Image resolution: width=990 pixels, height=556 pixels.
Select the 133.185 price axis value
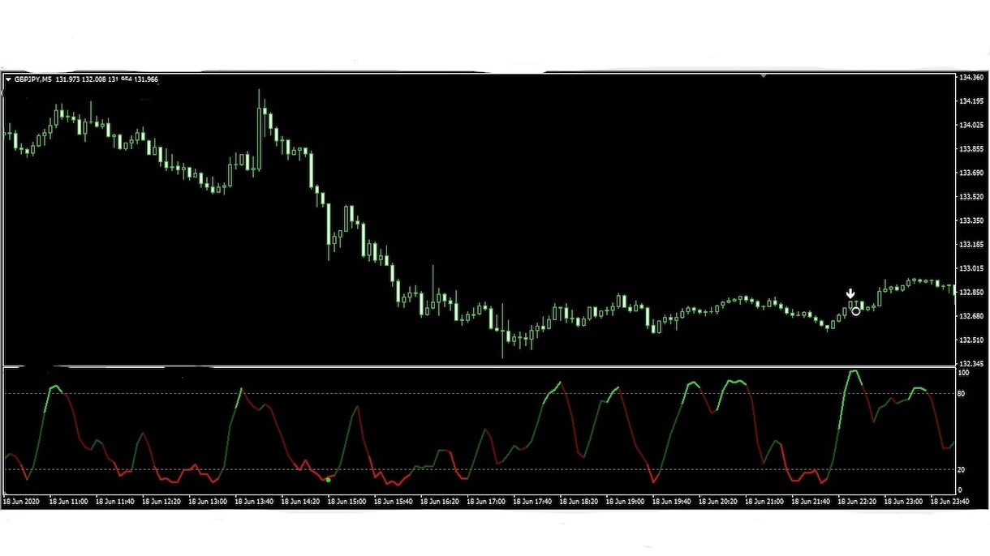[x=971, y=244]
